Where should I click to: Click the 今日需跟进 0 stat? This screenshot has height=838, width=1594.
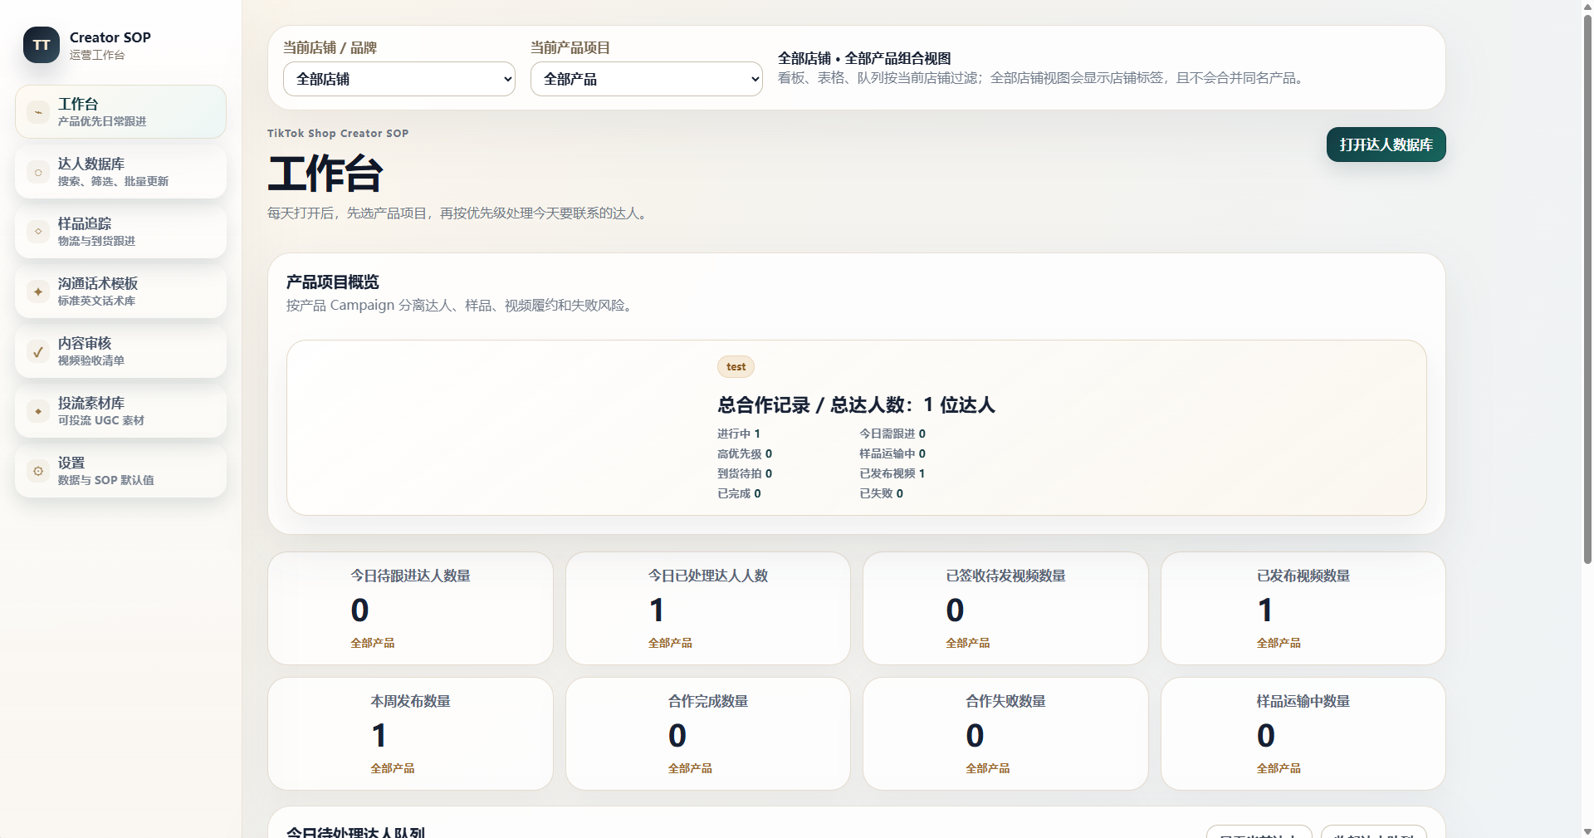892,434
